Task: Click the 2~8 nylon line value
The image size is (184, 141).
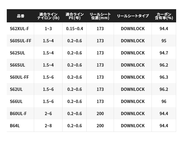Action: 48,126
